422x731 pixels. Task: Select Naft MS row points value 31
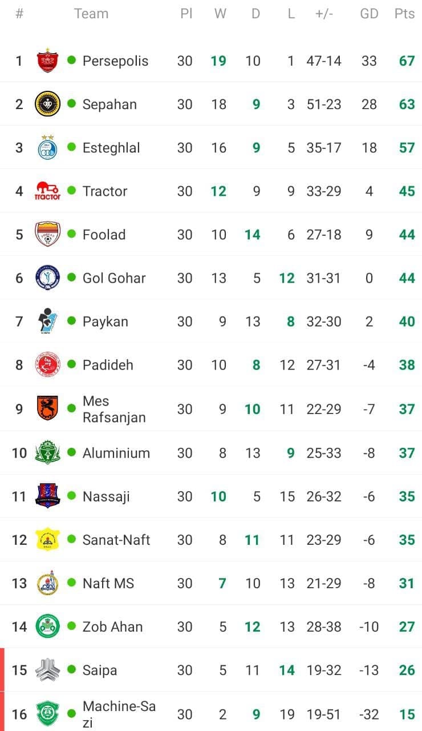(407, 583)
